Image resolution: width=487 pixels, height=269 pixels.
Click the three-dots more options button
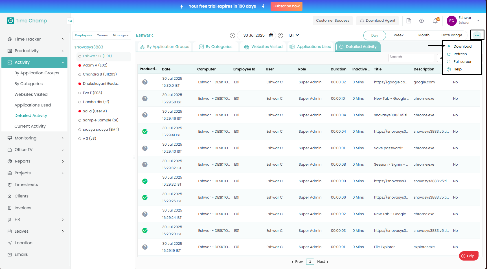point(477,35)
